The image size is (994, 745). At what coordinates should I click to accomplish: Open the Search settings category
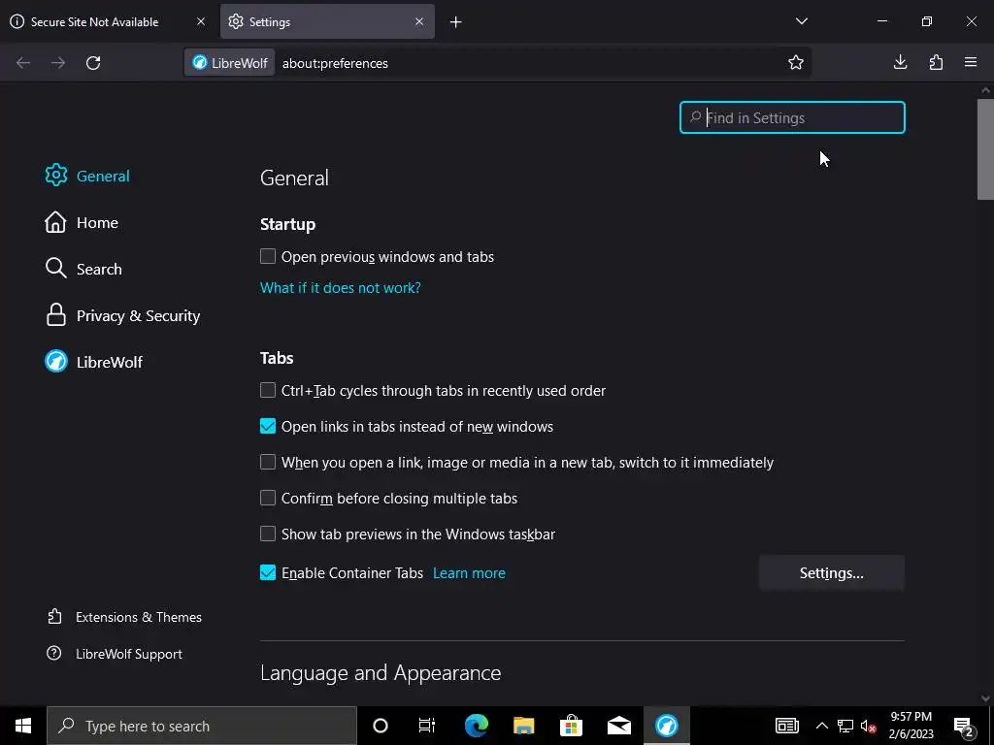[83, 269]
